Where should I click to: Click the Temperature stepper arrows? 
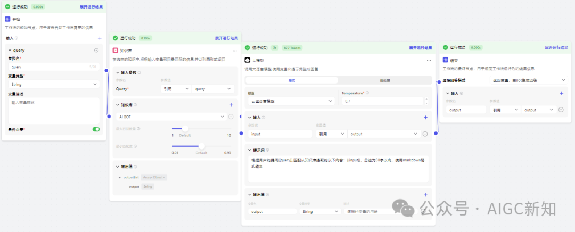click(x=426, y=101)
